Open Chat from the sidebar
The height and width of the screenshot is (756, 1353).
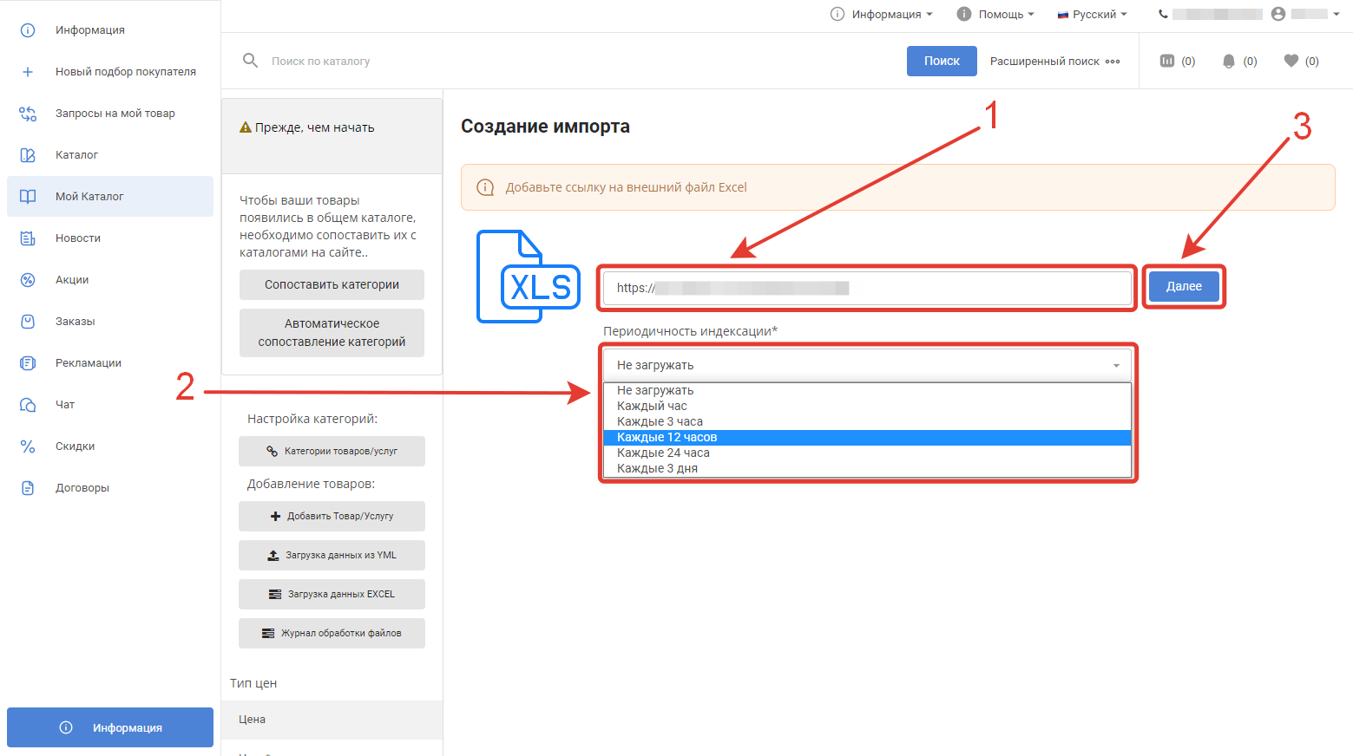pyautogui.click(x=65, y=405)
